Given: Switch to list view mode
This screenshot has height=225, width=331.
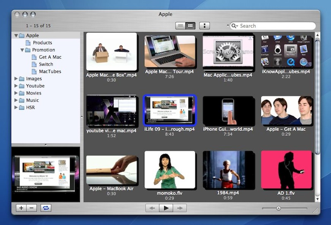Looking at the screenshot, I should [180, 26].
